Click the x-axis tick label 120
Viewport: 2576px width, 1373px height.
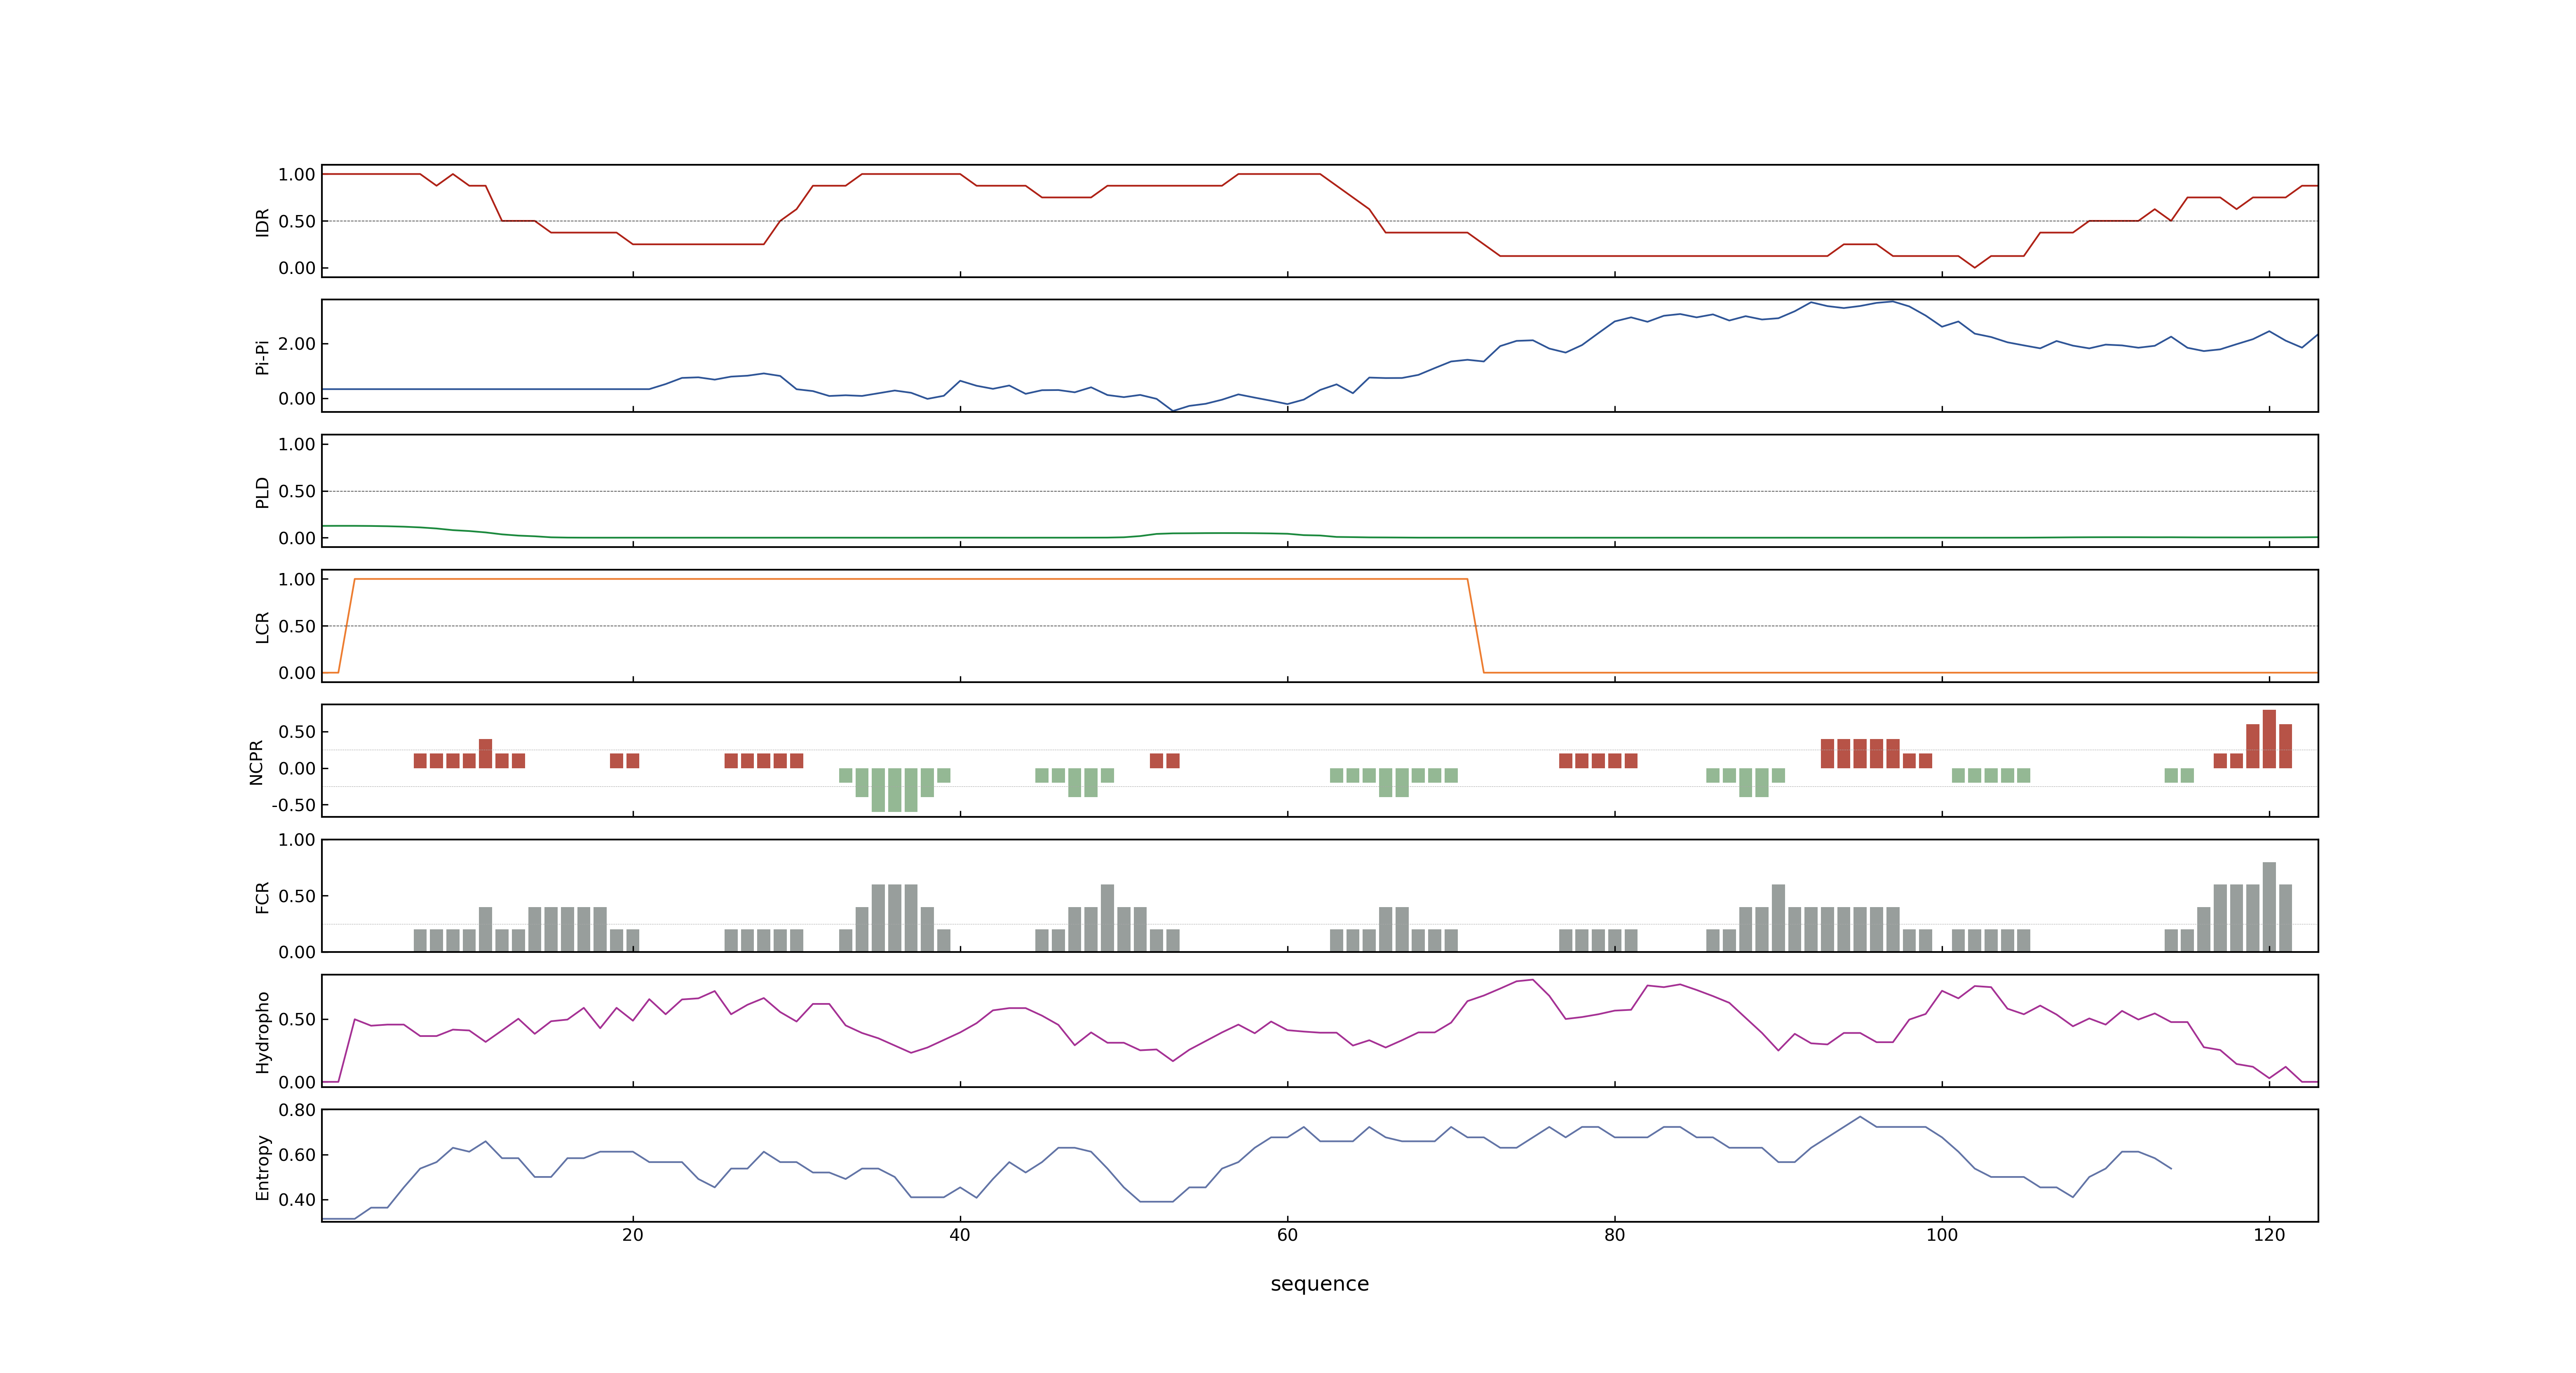pyautogui.click(x=2269, y=1234)
